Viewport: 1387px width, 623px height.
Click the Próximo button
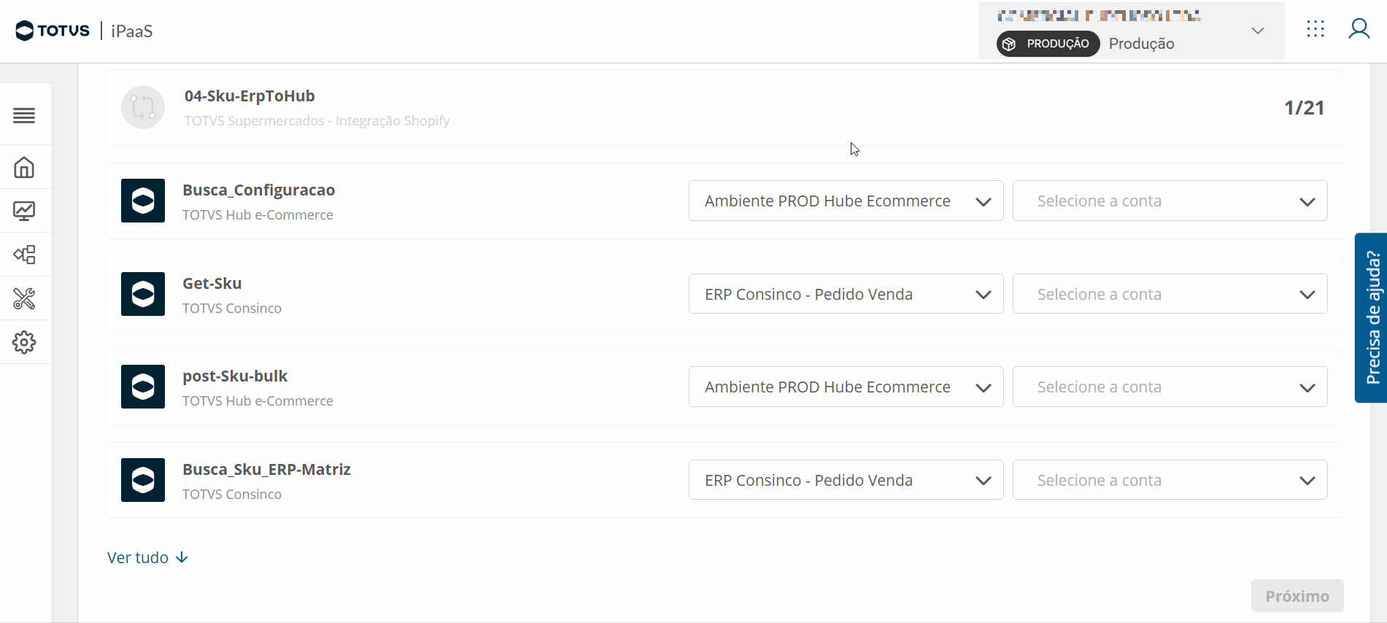(x=1297, y=596)
